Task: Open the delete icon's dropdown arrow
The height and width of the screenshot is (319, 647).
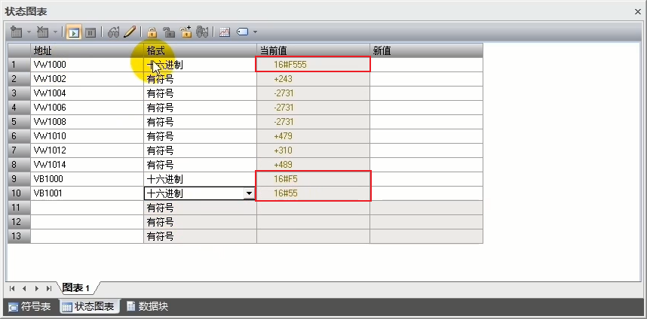Action: click(x=55, y=32)
